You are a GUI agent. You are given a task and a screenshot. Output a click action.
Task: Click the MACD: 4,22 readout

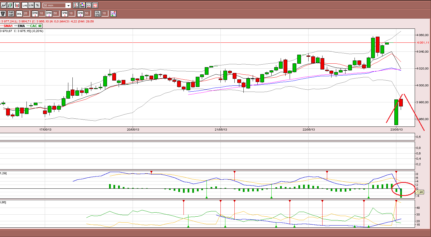coord(68,21)
